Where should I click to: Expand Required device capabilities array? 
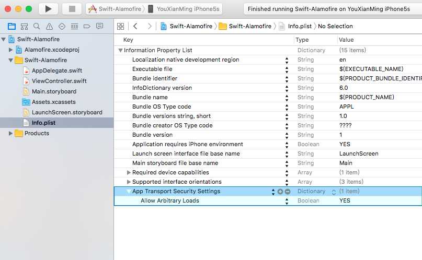tap(129, 172)
